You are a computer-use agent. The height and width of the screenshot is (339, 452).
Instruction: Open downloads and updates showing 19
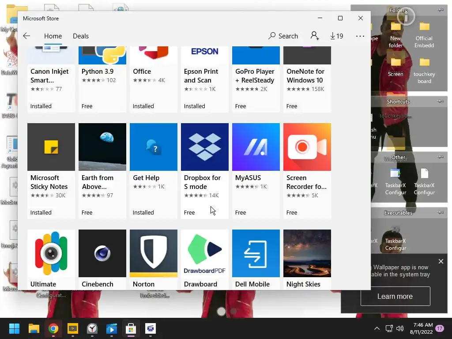pyautogui.click(x=336, y=36)
